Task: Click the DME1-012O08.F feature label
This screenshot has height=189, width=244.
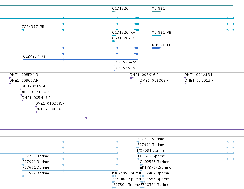Action: click(x=154, y=81)
